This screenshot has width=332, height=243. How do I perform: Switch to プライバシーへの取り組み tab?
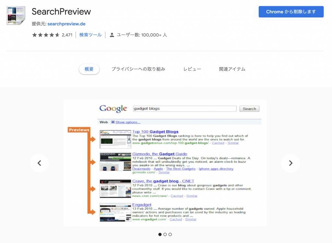coord(138,69)
